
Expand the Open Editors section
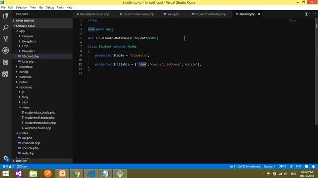tap(42, 21)
